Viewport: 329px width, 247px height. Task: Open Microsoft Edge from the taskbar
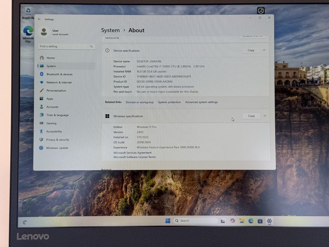pos(251,221)
